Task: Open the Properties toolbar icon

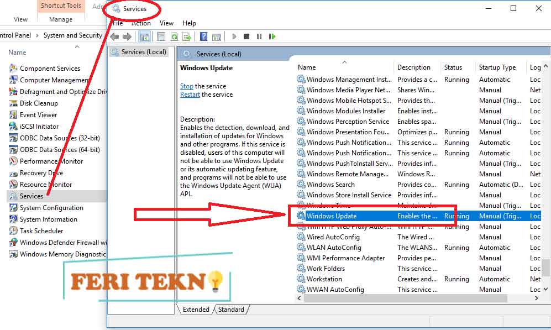Action: pyautogui.click(x=161, y=36)
